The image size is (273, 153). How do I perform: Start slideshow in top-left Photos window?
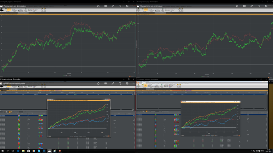pyautogui.click(x=106, y=6)
